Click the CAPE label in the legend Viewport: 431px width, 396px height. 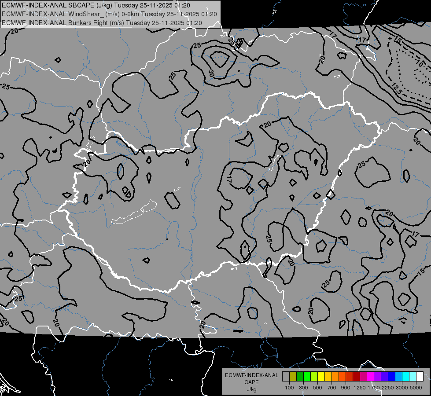[251, 382]
